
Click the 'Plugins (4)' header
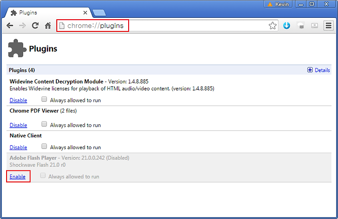(22, 70)
